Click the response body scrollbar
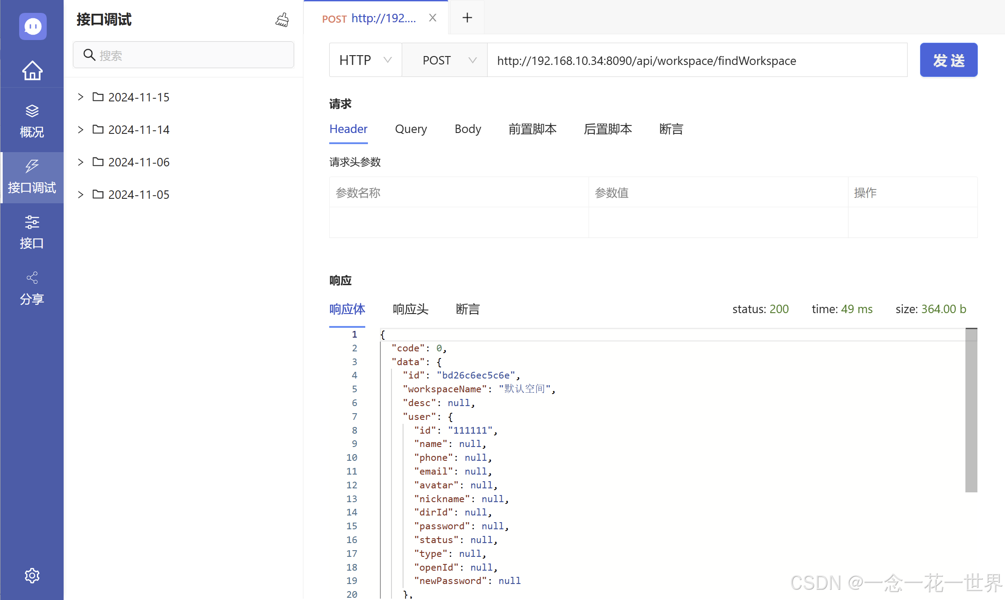Viewport: 1005px width, 600px height. [971, 410]
